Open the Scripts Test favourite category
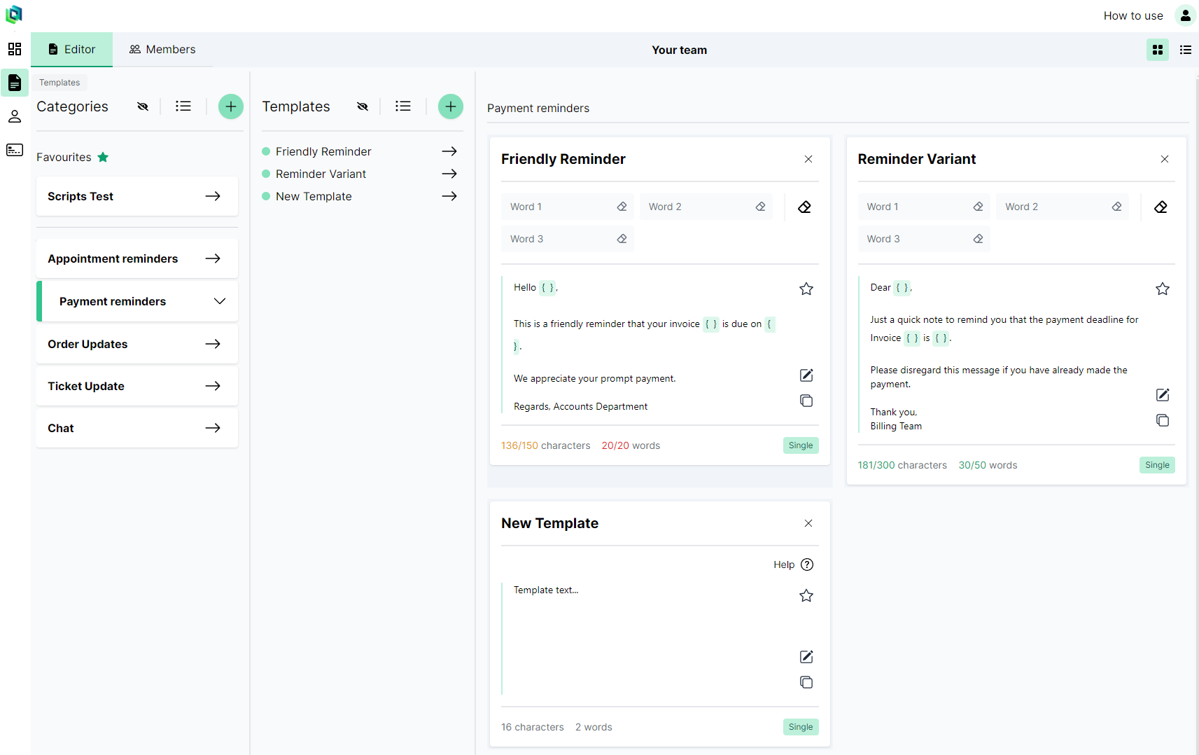Screen dimensions: 1199x755 click(x=137, y=196)
